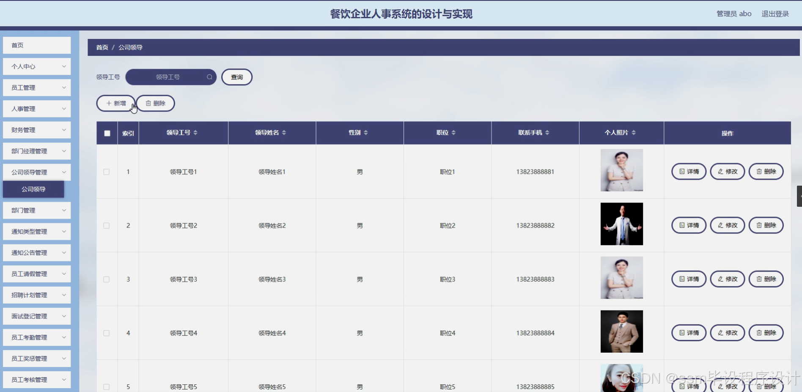
Task: Expand the 面试登记管理 sidebar menu
Action: point(37,316)
